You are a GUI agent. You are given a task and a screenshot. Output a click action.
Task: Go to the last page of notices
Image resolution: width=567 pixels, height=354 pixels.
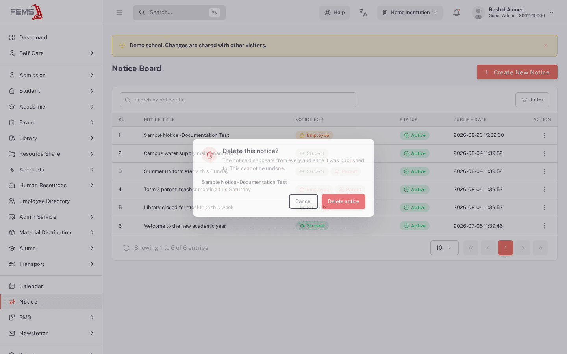540,248
